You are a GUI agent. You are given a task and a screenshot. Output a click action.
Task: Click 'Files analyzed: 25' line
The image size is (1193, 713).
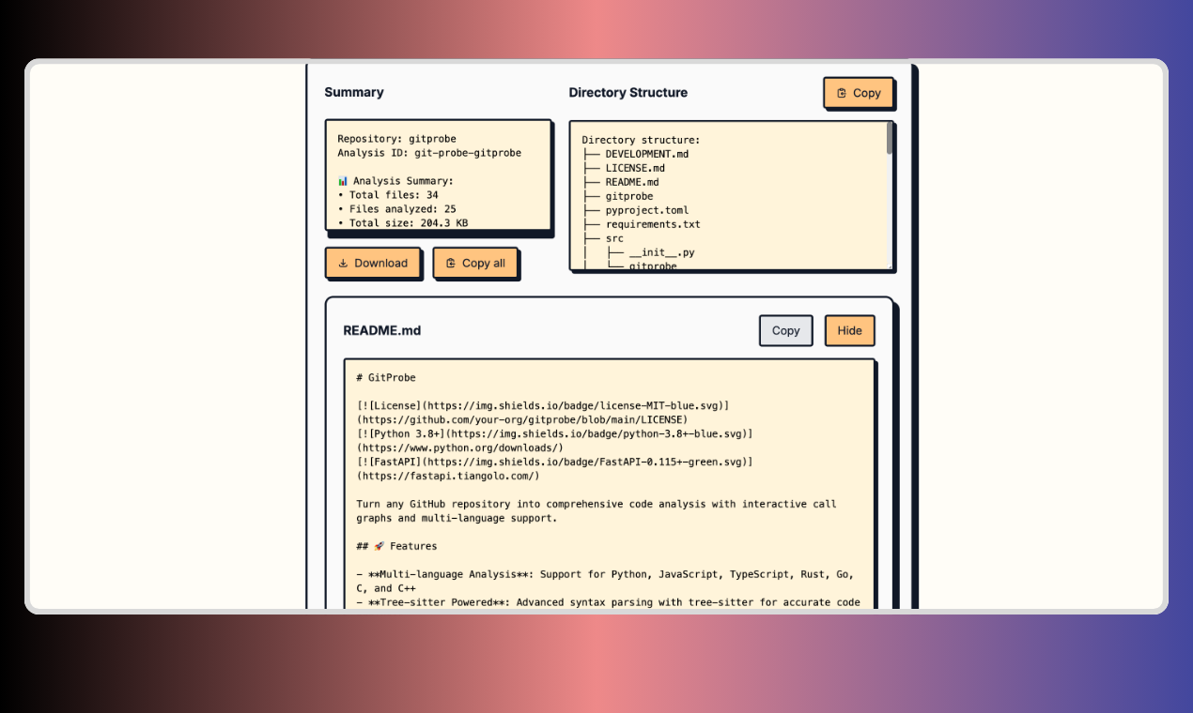[x=396, y=209]
